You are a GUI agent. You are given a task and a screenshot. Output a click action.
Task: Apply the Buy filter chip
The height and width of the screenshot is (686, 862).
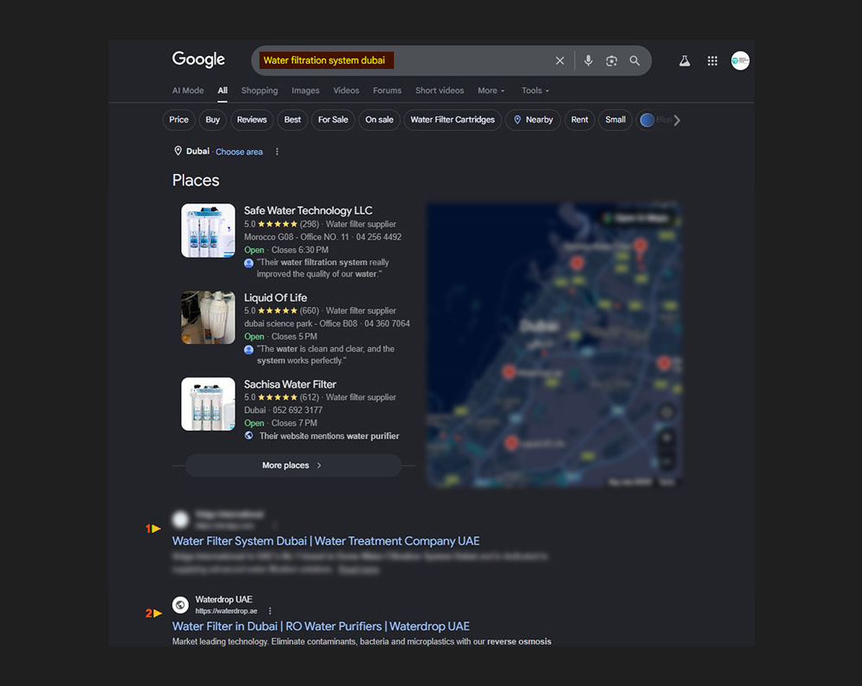click(x=213, y=120)
